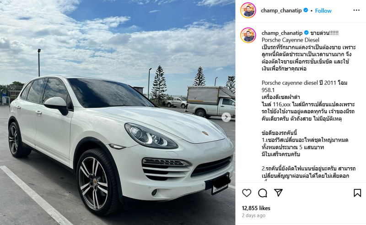Image resolution: width=366 pixels, height=225 pixels.
Task: View the 12,855 likes list
Action: pyautogui.click(x=256, y=208)
